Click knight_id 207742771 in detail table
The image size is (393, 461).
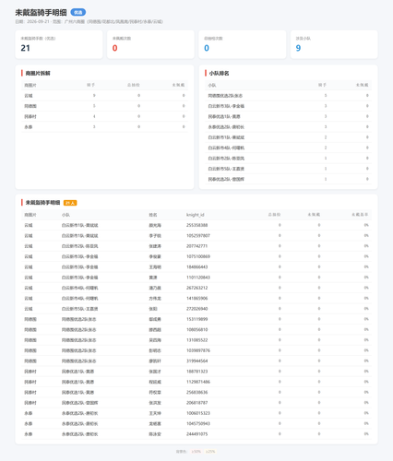coord(196,246)
